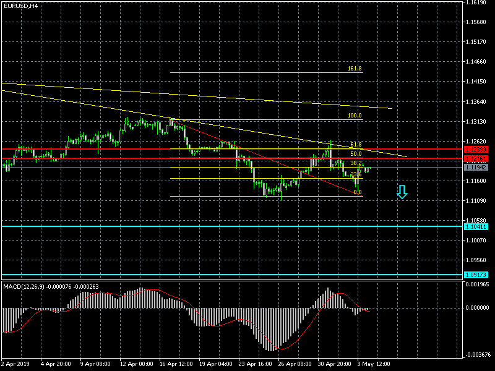Click the 3 May 12:00 time label
This screenshot has width=495, height=371.
point(374,364)
